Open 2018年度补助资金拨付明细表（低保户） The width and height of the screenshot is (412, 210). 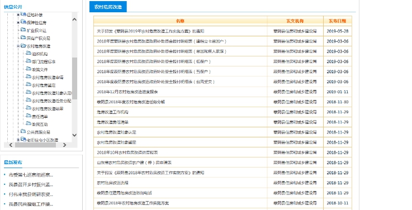click(x=154, y=61)
